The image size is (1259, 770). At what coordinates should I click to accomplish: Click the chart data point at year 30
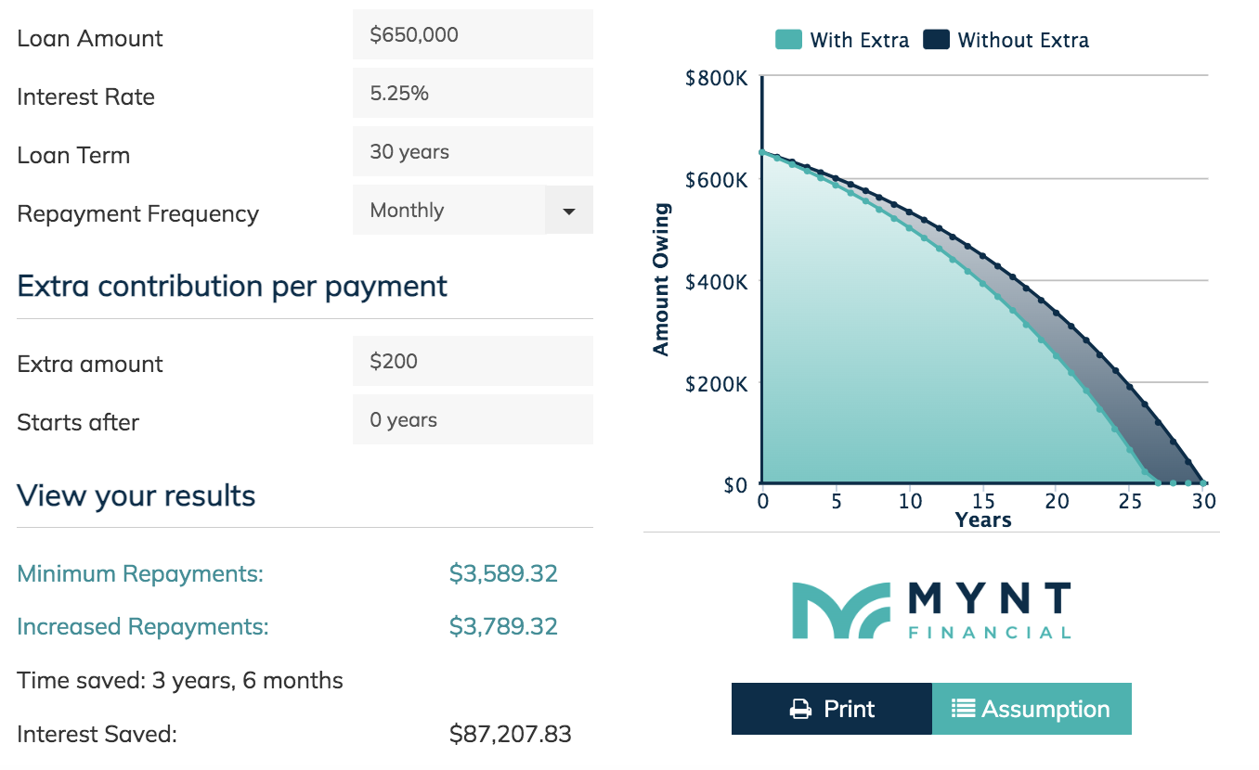pos(1204,483)
